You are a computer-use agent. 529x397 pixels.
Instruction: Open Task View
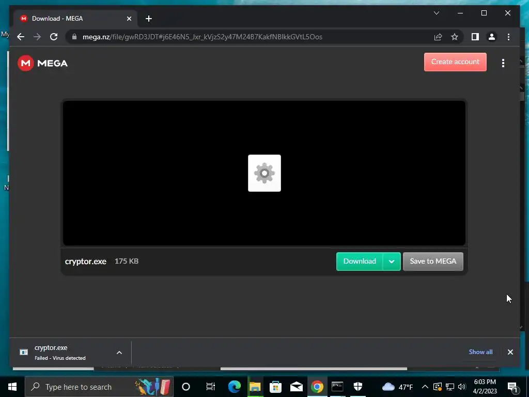[x=211, y=387]
